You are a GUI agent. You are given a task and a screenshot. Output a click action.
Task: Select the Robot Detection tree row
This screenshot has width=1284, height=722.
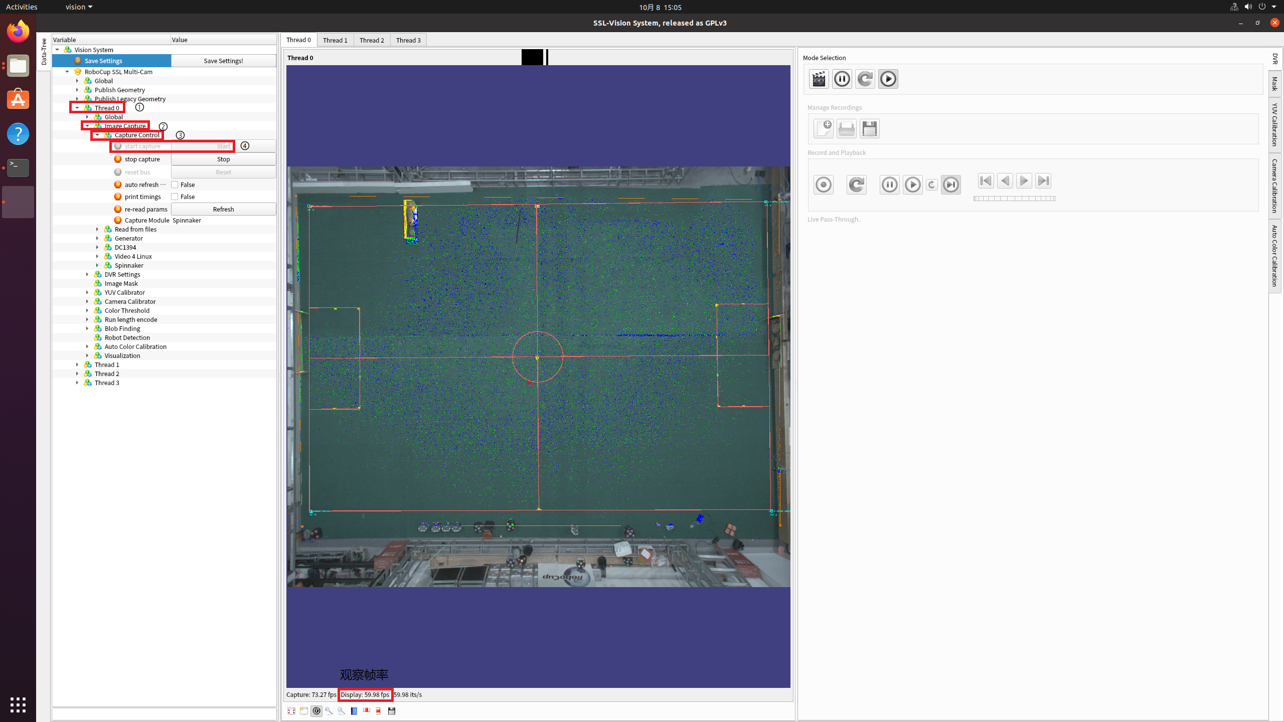pos(164,337)
